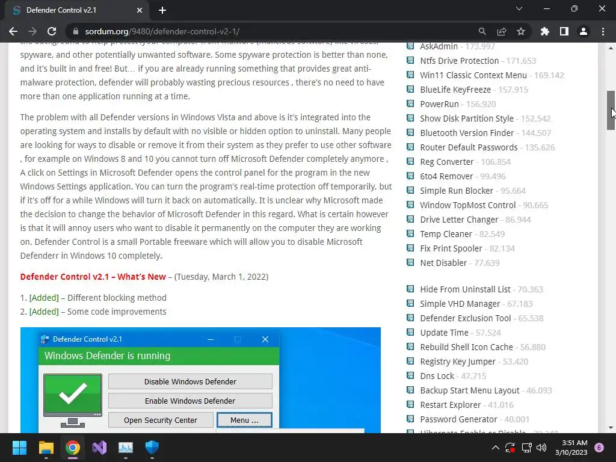Open the Password Generator link
Screen dimensions: 616x462
click(x=458, y=419)
